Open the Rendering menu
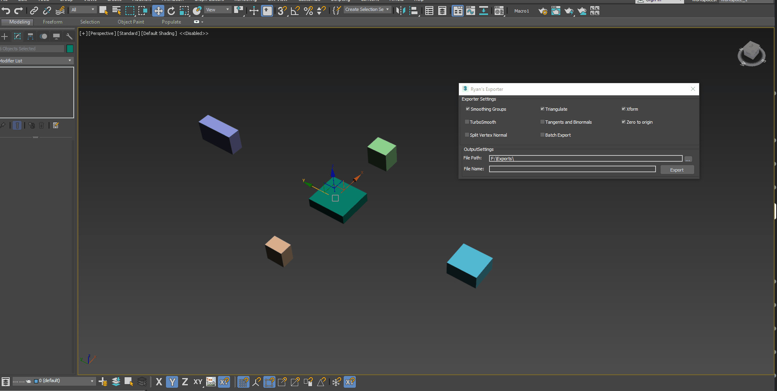The image size is (777, 391). pos(245,1)
